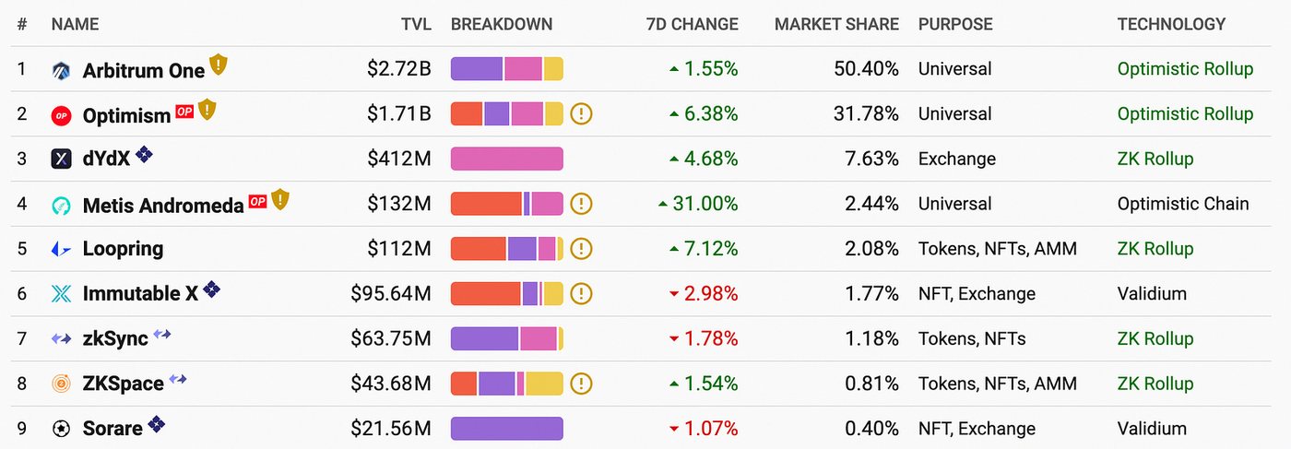Image resolution: width=1291 pixels, height=449 pixels.
Task: Click the orange segment of Immutable X breakdown
Action: click(x=486, y=294)
